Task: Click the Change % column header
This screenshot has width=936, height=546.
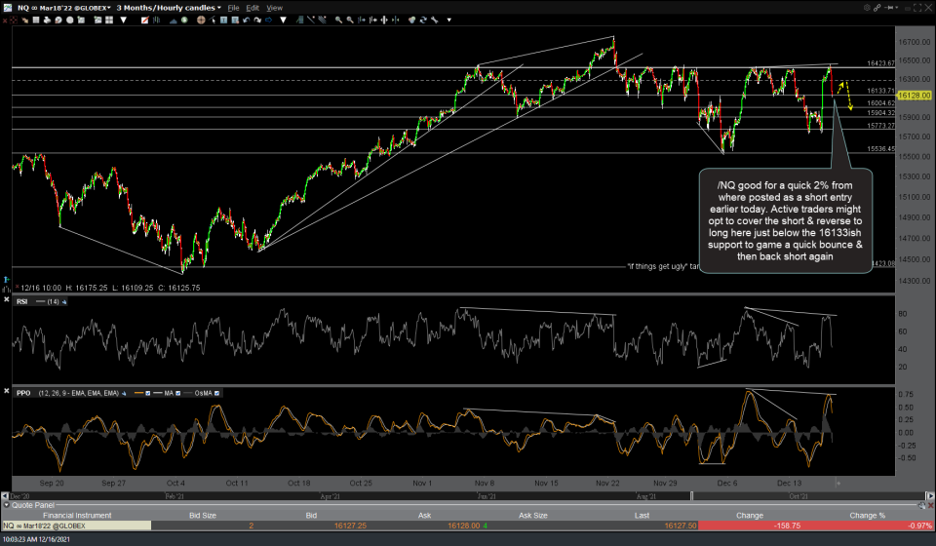Action: coord(868,515)
